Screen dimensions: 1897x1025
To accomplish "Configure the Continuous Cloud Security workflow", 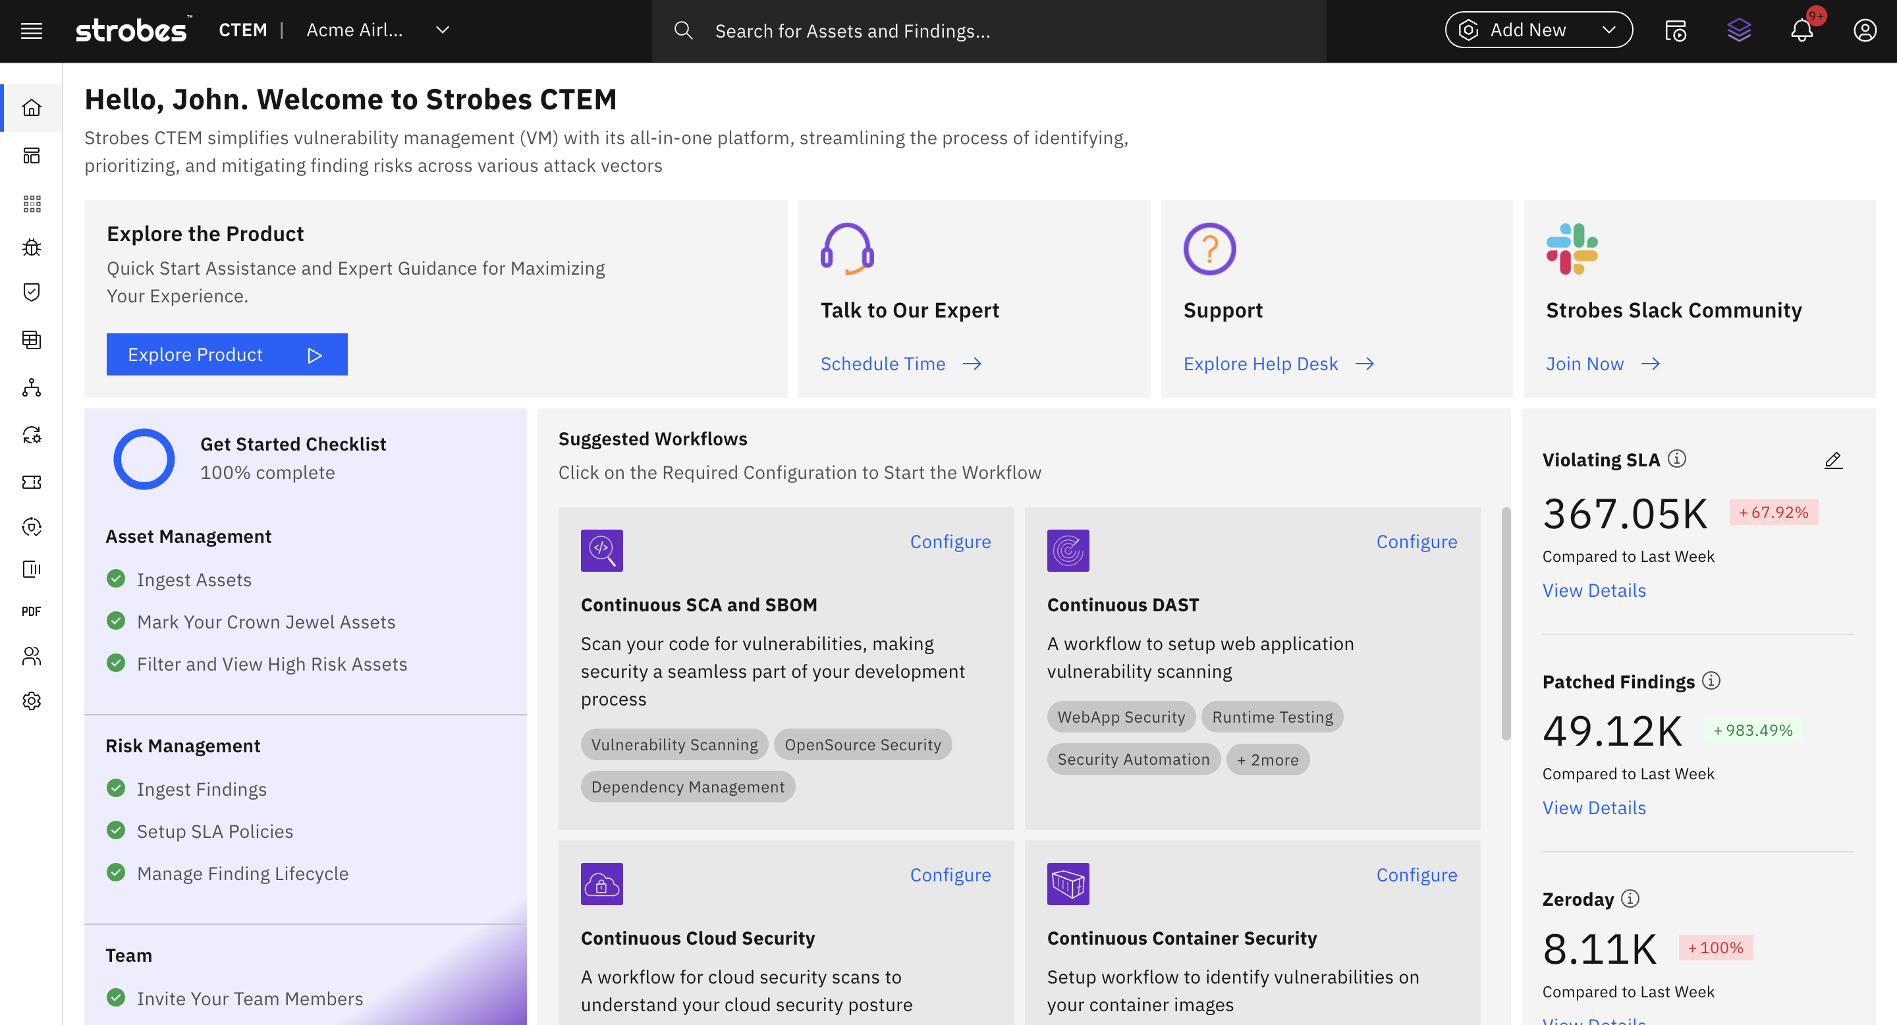I will (950, 875).
